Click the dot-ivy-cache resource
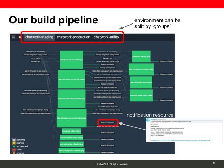Image resolution: width=224 pixels, height=168 pixels. [35, 58]
